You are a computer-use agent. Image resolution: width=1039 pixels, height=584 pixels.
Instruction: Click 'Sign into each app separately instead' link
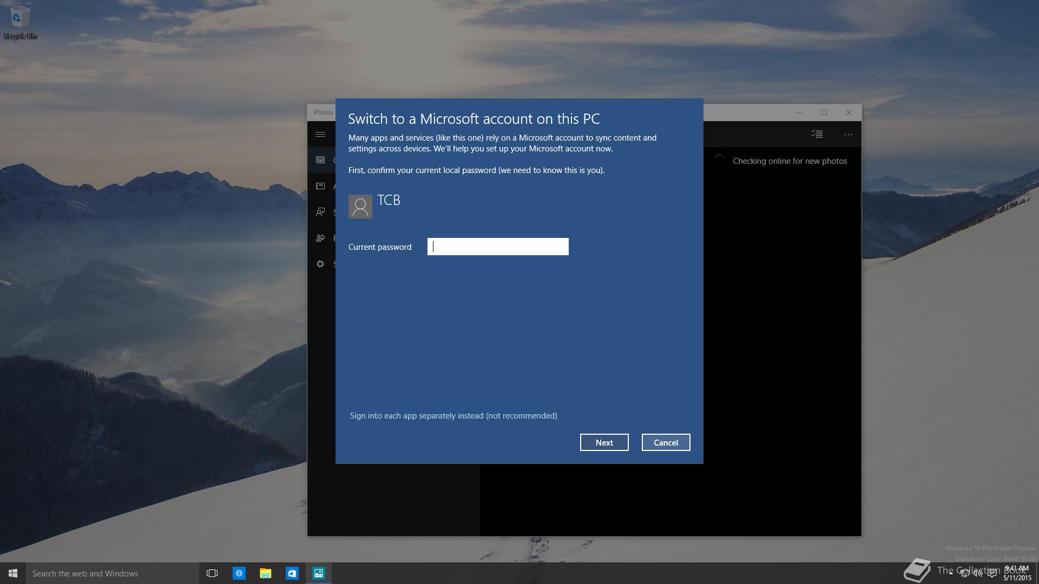(x=453, y=416)
